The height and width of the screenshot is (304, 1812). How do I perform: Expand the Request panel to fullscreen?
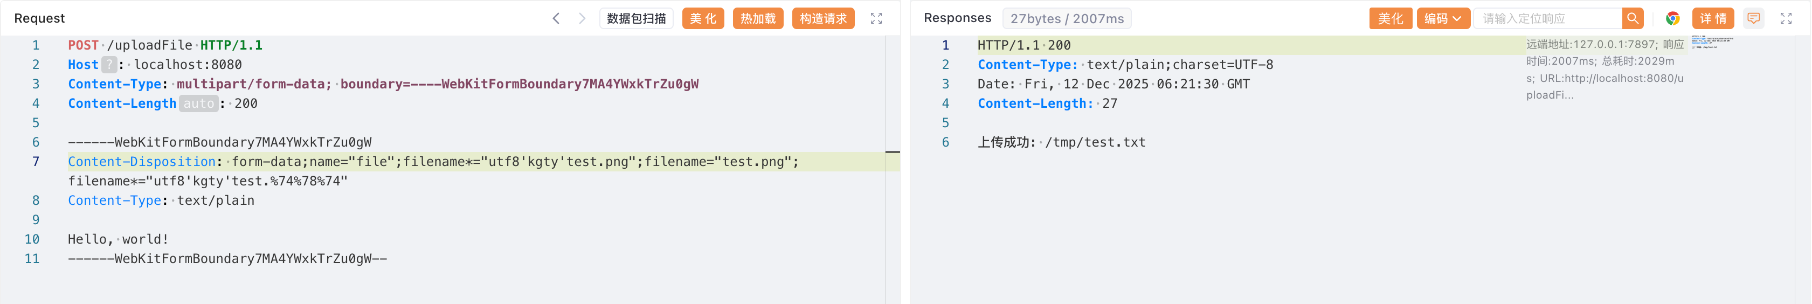click(876, 18)
